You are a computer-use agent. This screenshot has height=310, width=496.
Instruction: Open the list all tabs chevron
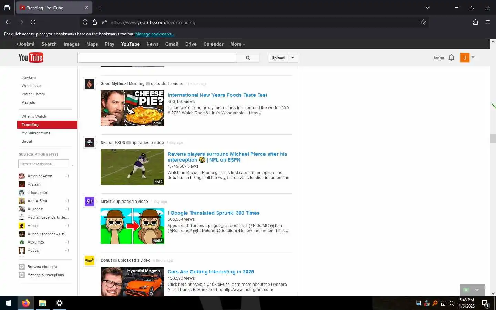click(428, 8)
